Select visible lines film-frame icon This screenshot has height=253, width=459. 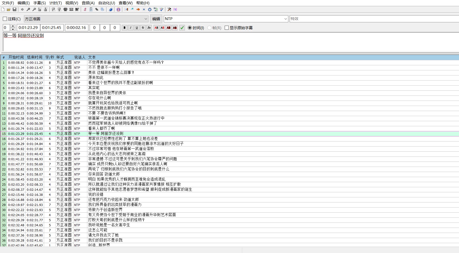coord(65,9)
